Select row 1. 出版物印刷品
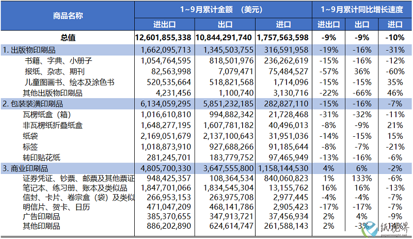413x239 pixels. [x=29, y=50]
